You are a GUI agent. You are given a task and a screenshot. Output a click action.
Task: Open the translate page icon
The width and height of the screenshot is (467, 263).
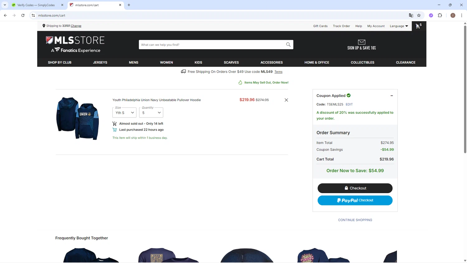pos(411,15)
